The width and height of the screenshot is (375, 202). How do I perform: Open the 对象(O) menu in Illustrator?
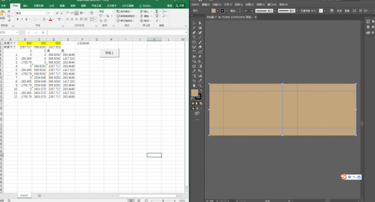(217, 5)
